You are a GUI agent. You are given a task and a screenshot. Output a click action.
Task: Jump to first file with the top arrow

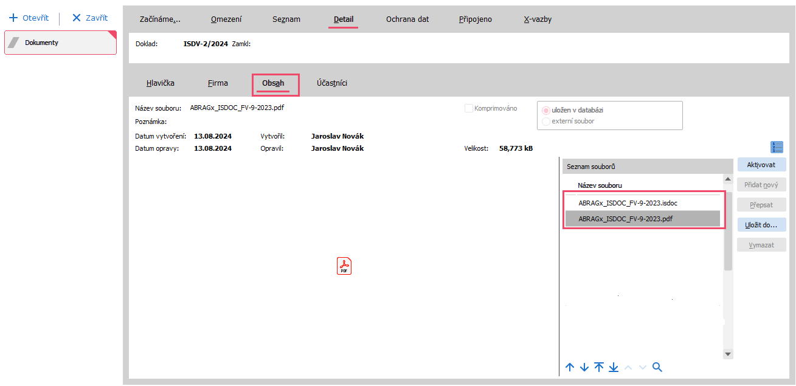pos(599,367)
